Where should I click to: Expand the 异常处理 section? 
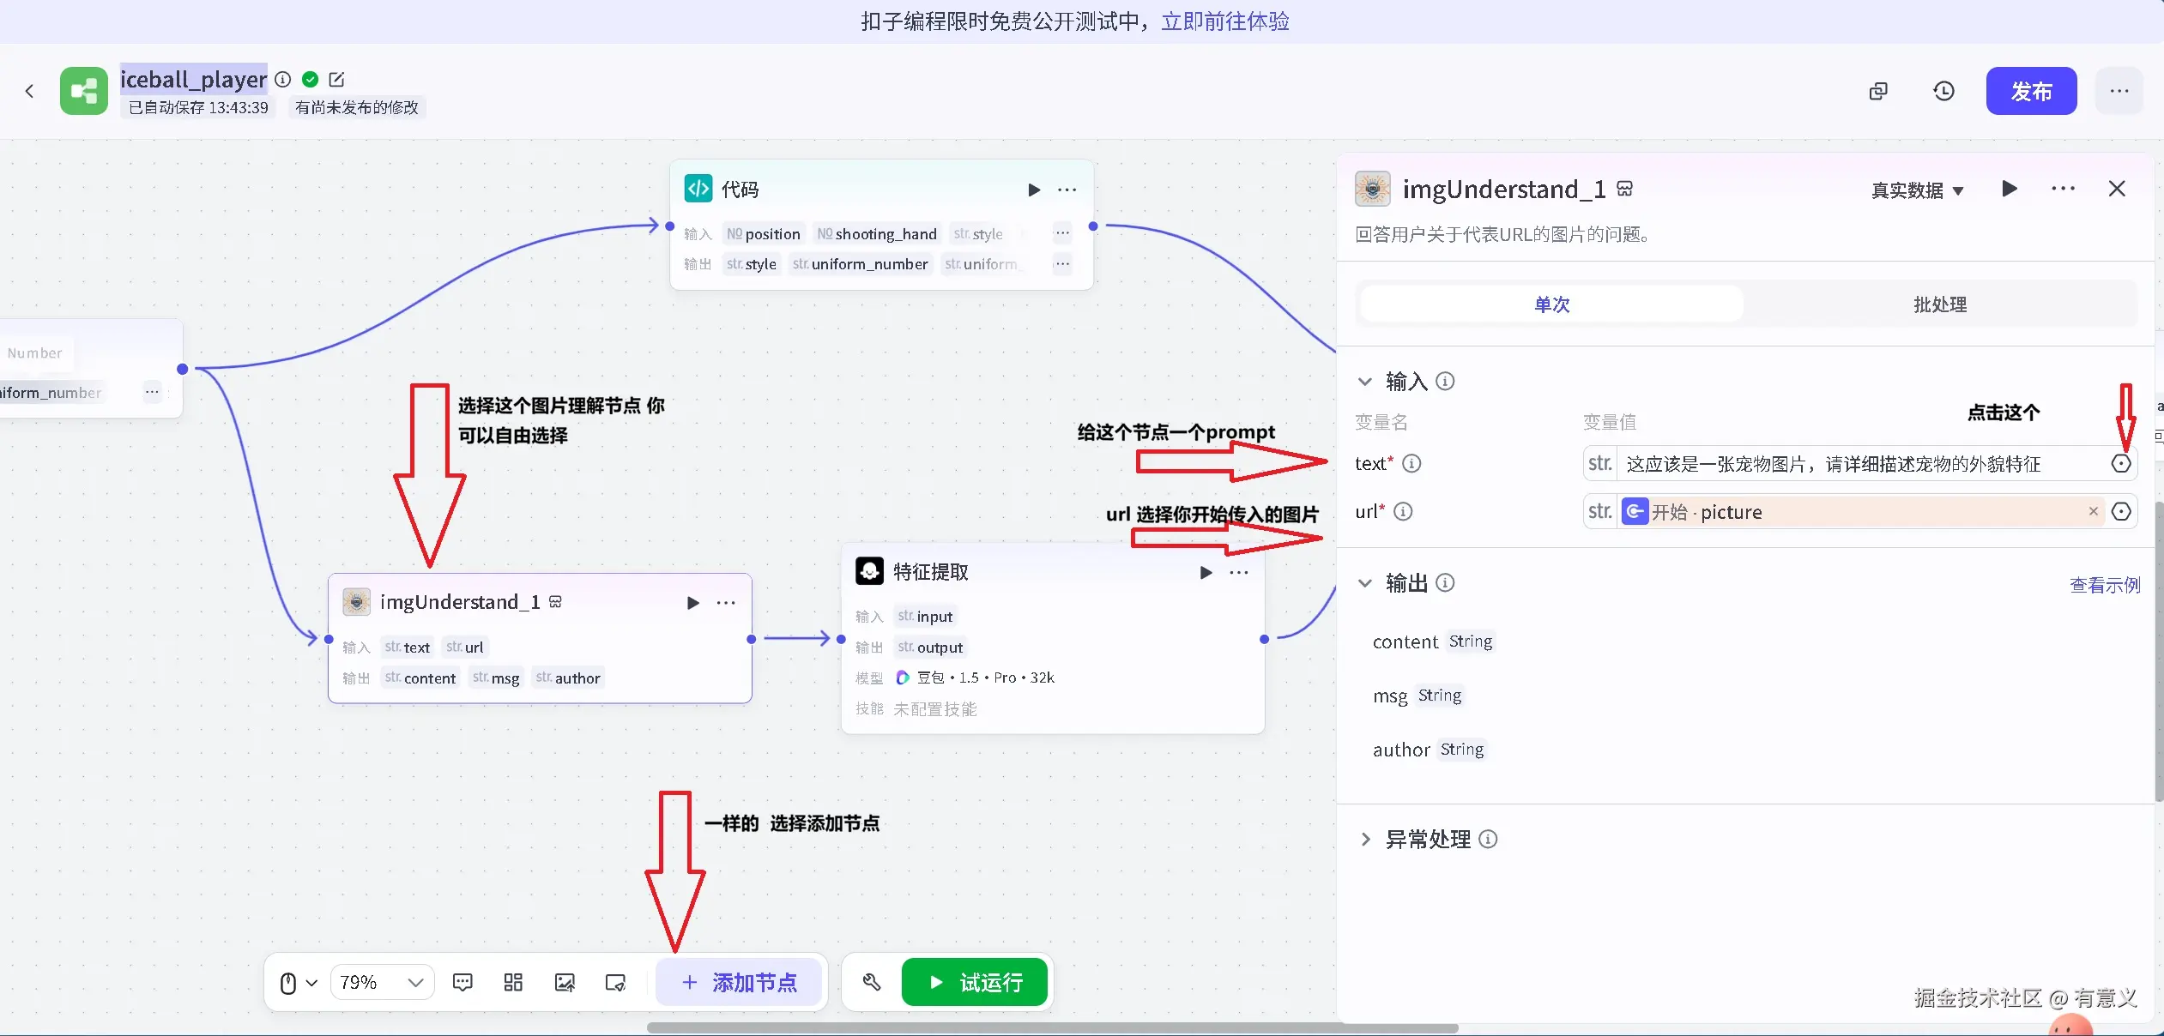click(1364, 839)
